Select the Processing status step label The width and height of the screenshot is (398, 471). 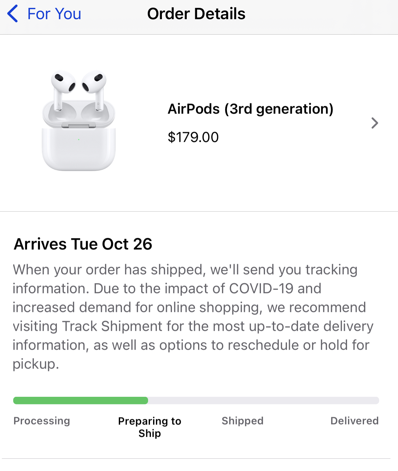[41, 421]
